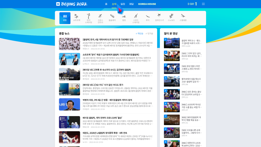The width and height of the screenshot is (261, 147).
Task: Select the 알파인스키 alpine skiing icon
Action: pyautogui.click(x=159, y=18)
